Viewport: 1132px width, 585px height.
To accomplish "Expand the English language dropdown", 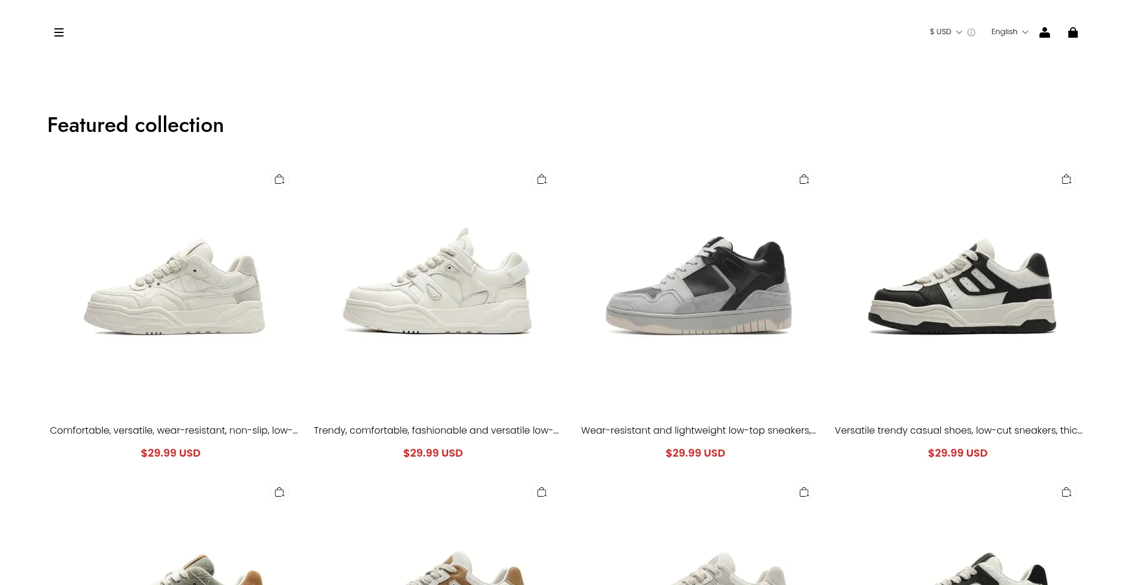I will [1009, 32].
